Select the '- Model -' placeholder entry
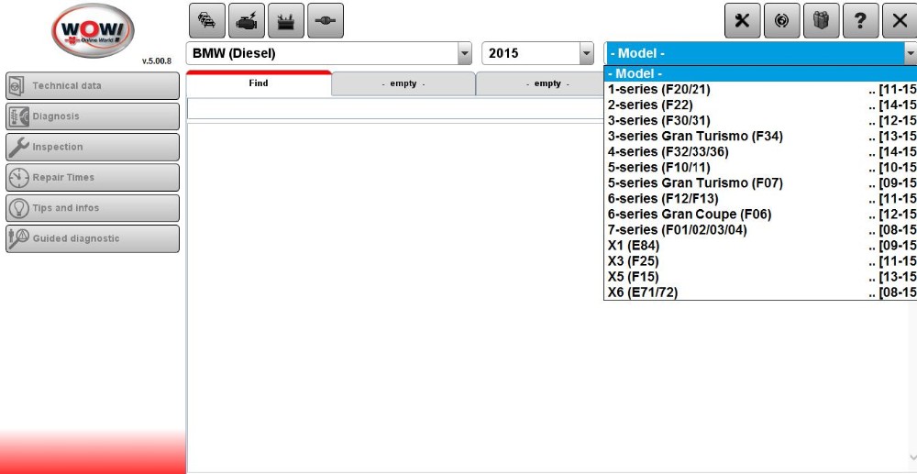This screenshot has width=917, height=474. 760,73
